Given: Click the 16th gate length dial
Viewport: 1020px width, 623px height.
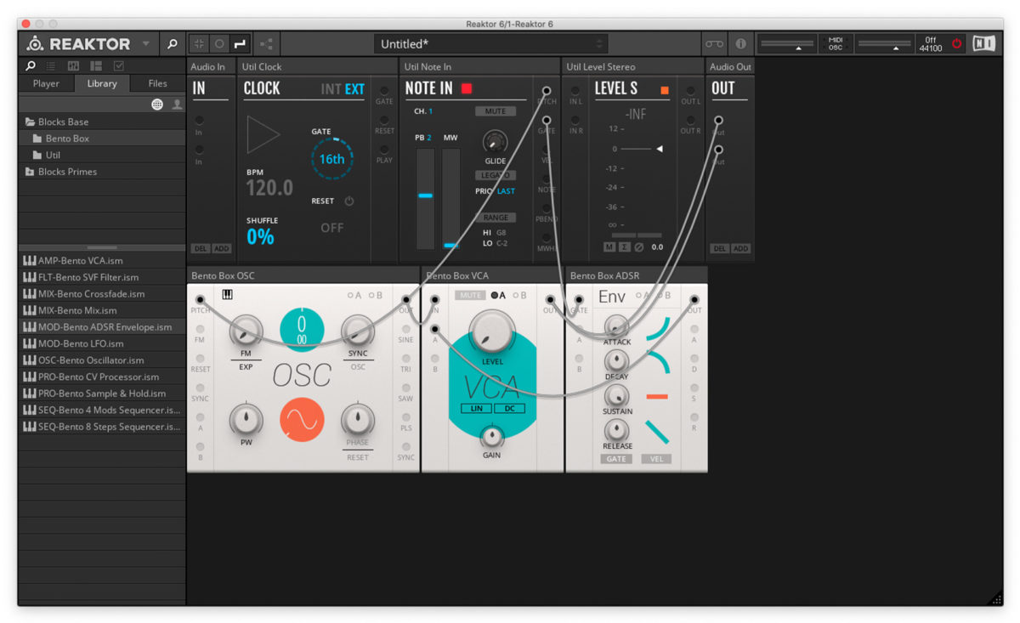Looking at the screenshot, I should click(332, 159).
